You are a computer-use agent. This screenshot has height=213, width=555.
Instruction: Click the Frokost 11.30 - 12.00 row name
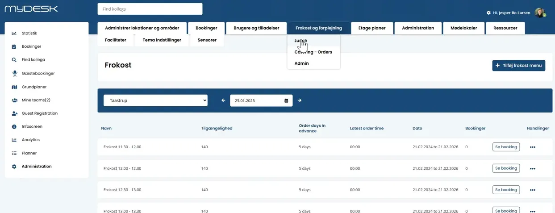122,147
